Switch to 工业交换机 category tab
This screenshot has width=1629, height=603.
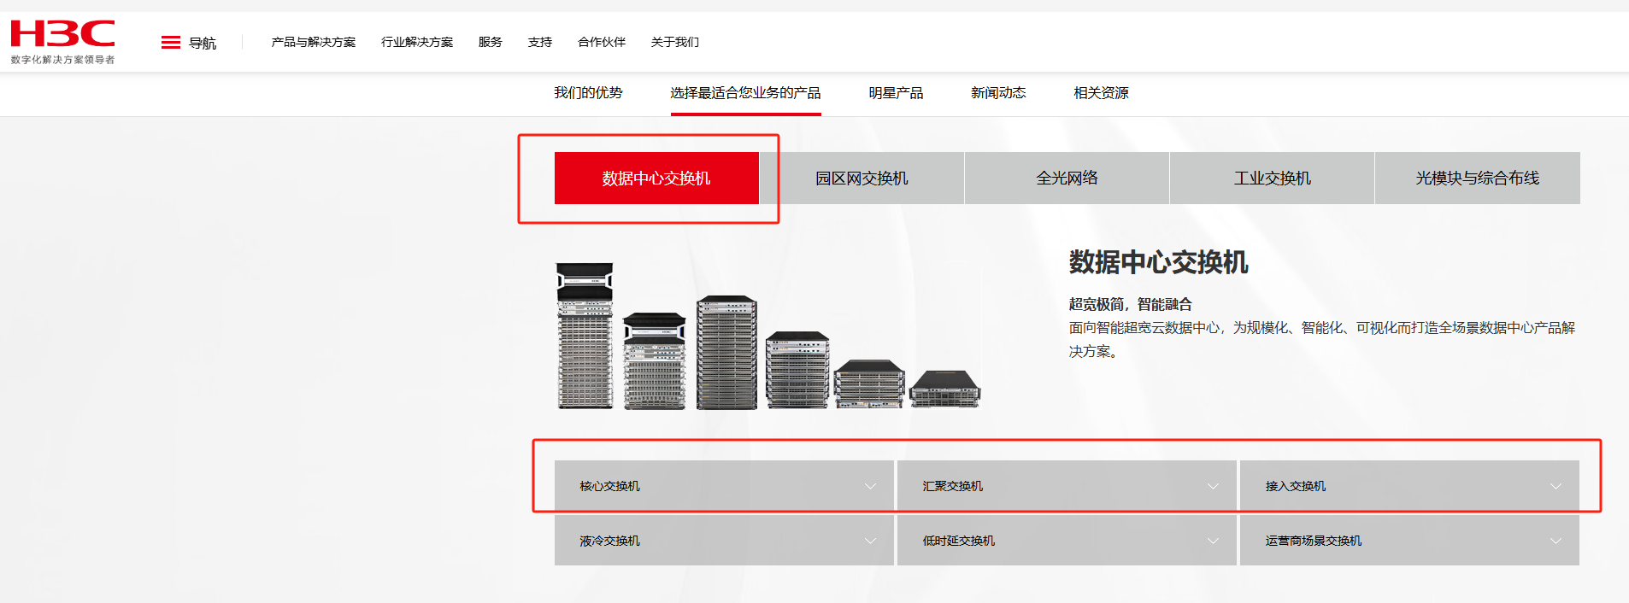[x=1272, y=178]
